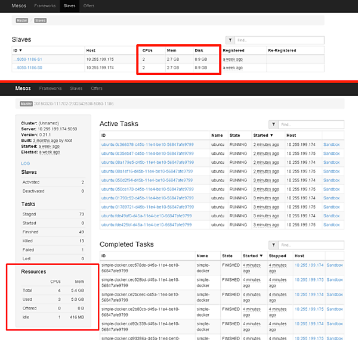Open the slave link ending in 5050-1186-S0
This screenshot has width=358, height=340.
[x=27, y=68]
